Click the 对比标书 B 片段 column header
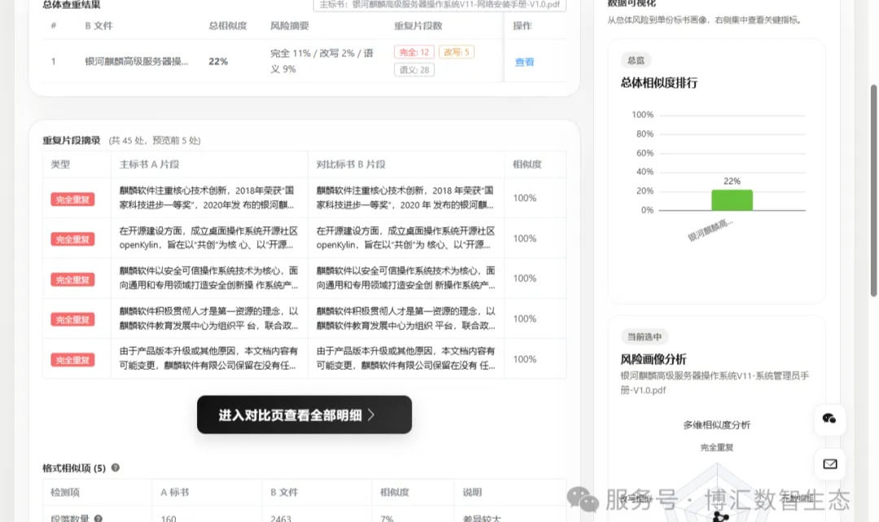The width and height of the screenshot is (879, 522). click(x=351, y=164)
